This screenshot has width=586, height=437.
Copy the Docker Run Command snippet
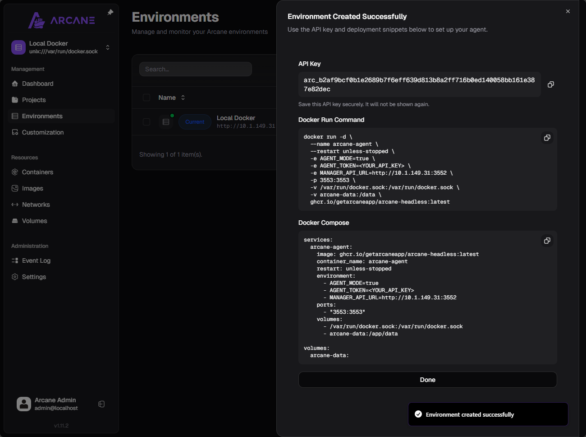547,138
